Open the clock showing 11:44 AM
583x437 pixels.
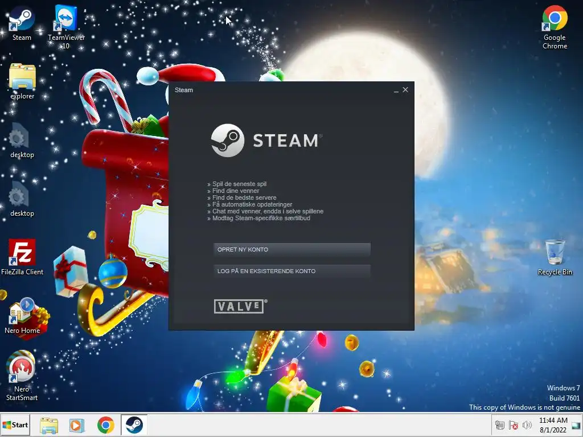[553, 425]
